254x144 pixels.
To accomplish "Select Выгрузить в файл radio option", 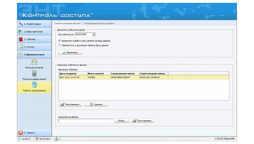I will click(x=59, y=41).
